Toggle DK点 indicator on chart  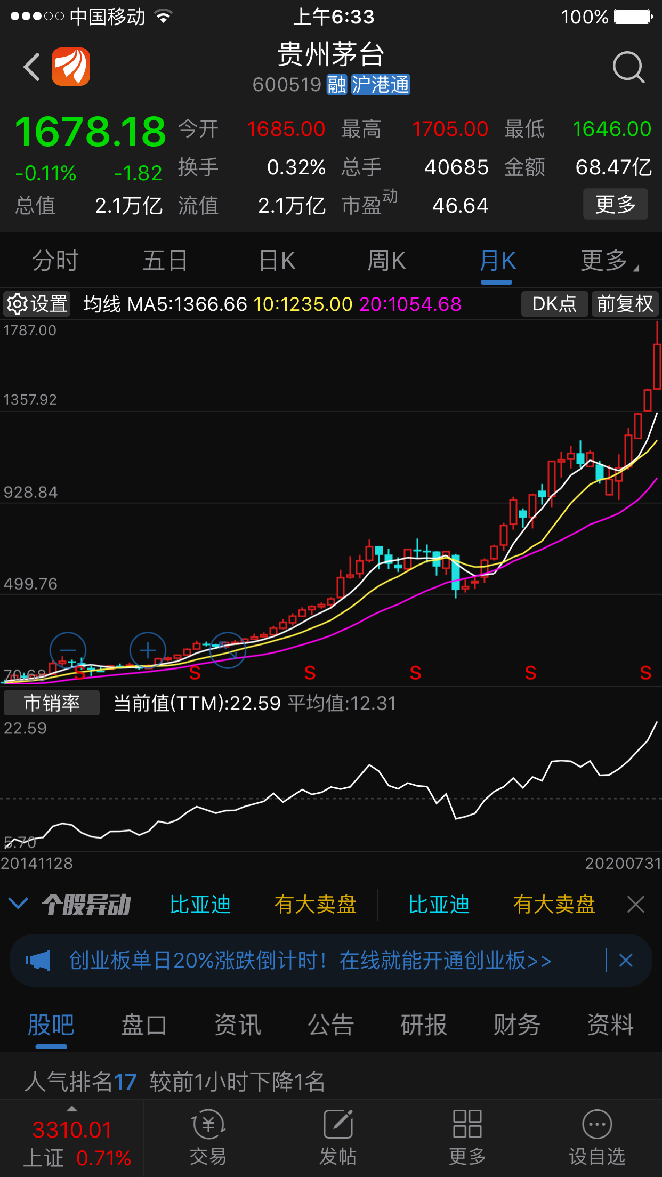[x=554, y=304]
